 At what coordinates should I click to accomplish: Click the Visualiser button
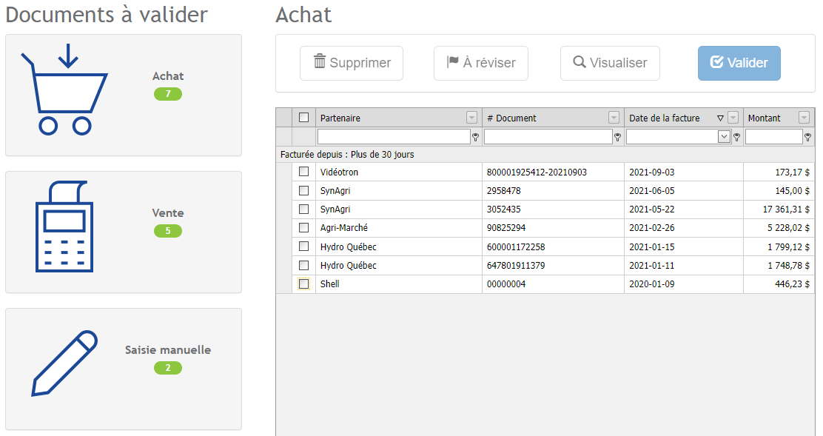[610, 63]
